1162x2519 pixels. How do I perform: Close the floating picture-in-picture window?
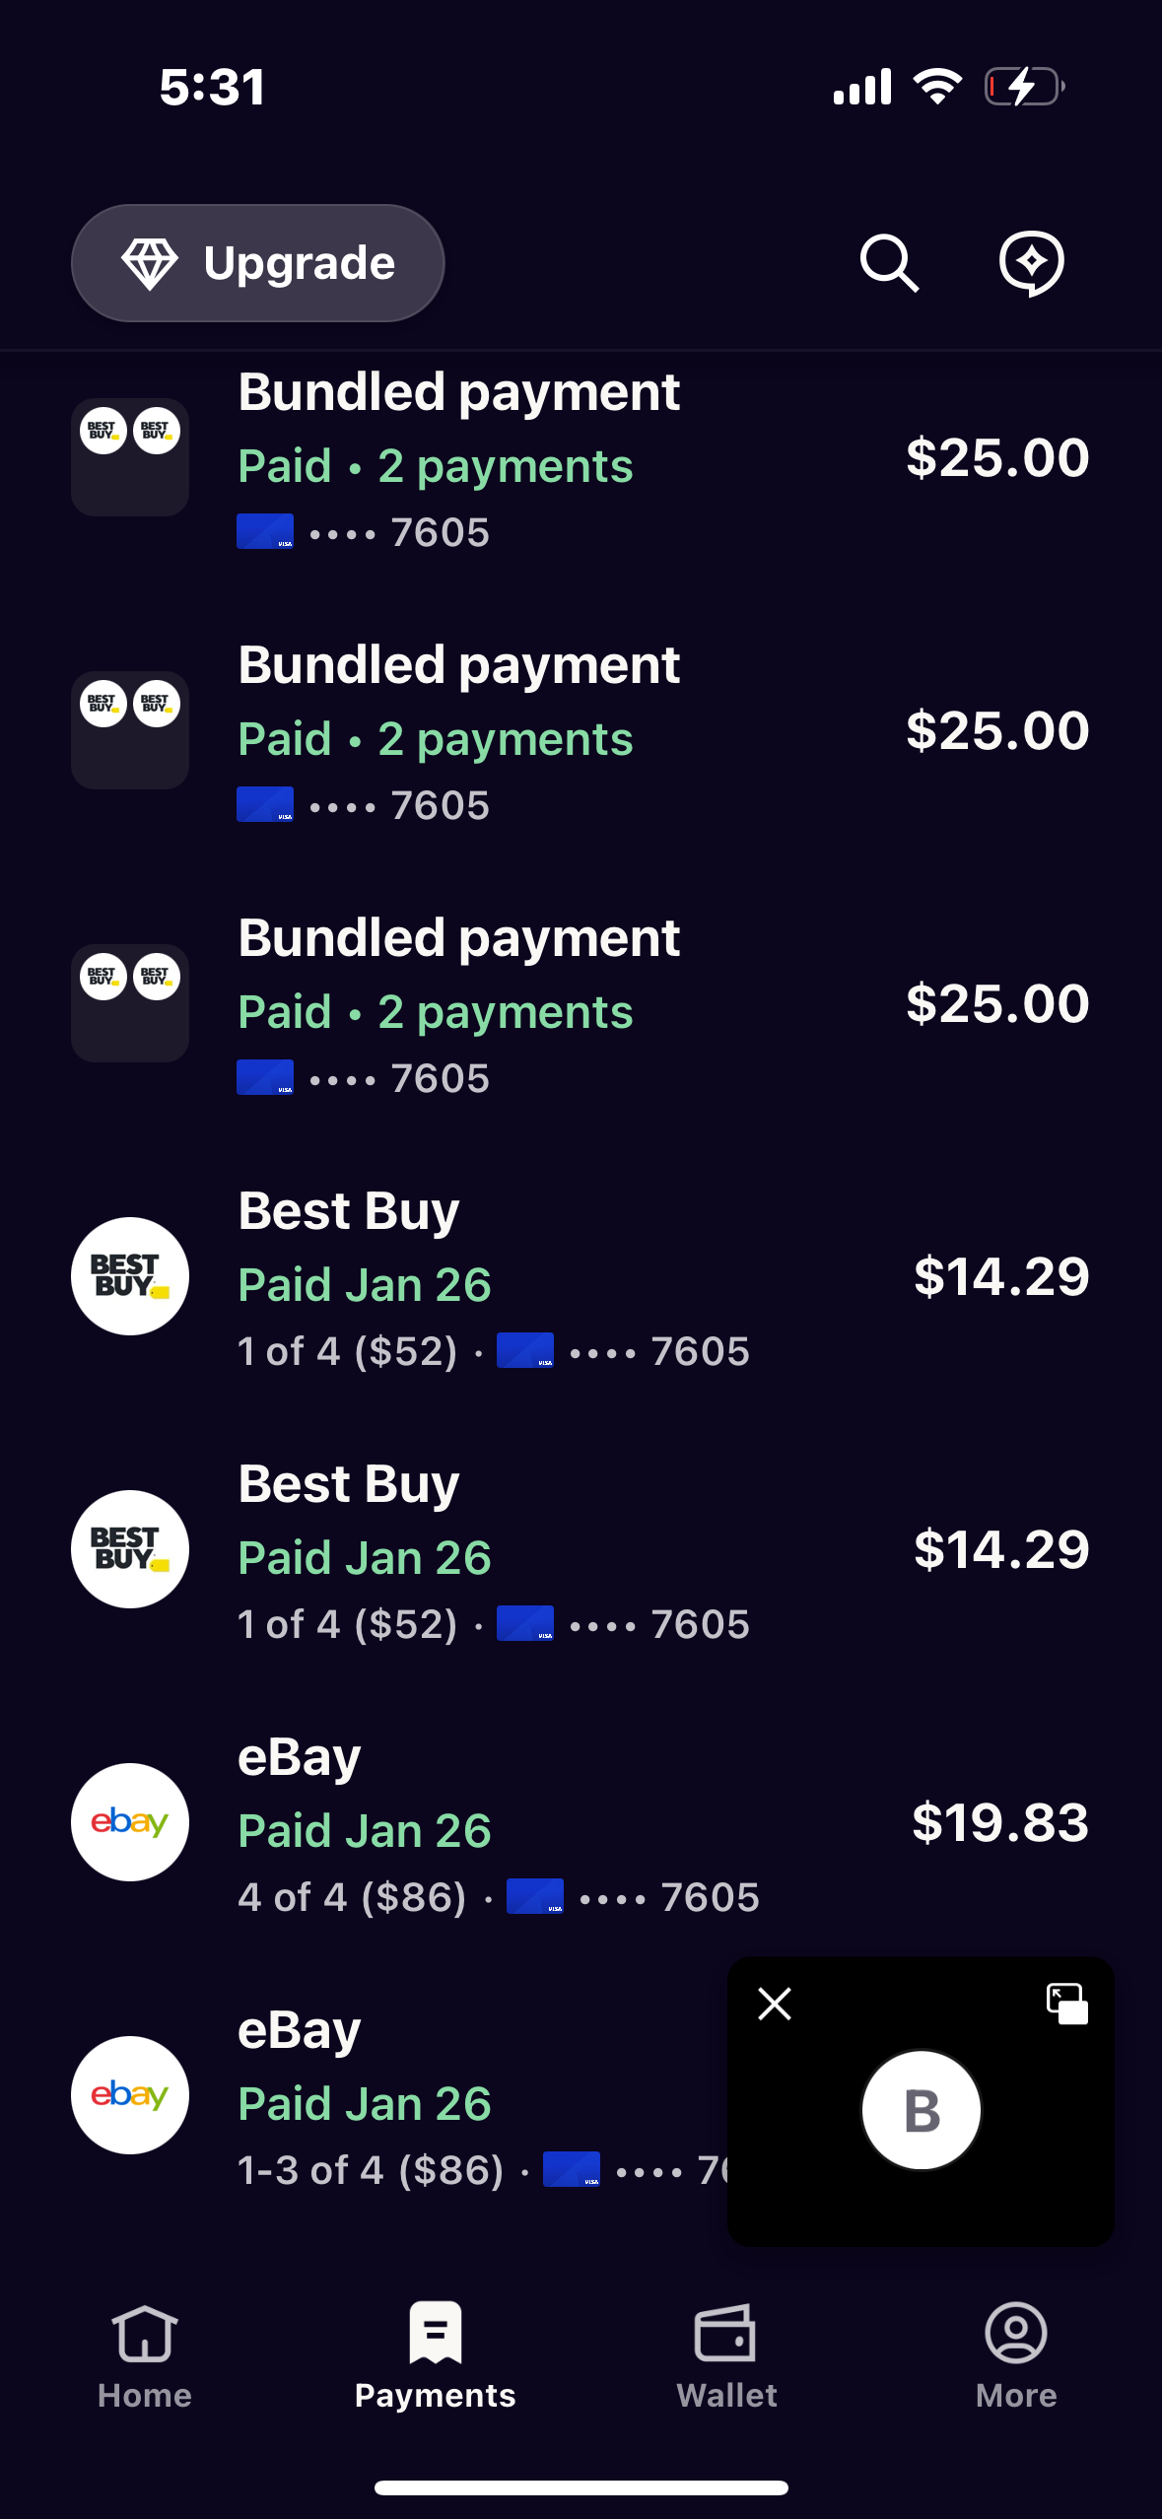pyautogui.click(x=775, y=2004)
